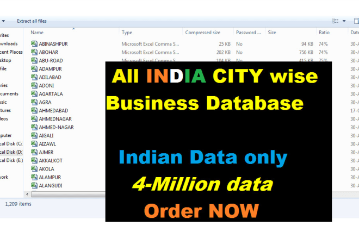Click the ABINASHPUR Excel file icon
359x239 pixels.
(34, 43)
